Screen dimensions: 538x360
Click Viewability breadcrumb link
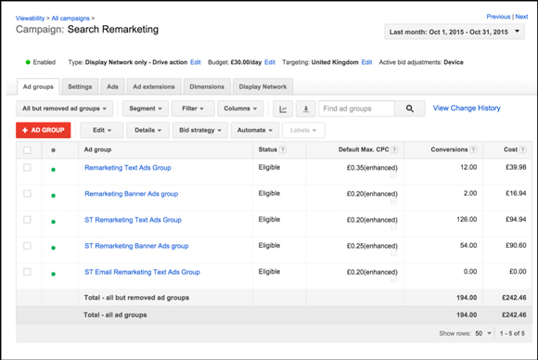pos(31,19)
